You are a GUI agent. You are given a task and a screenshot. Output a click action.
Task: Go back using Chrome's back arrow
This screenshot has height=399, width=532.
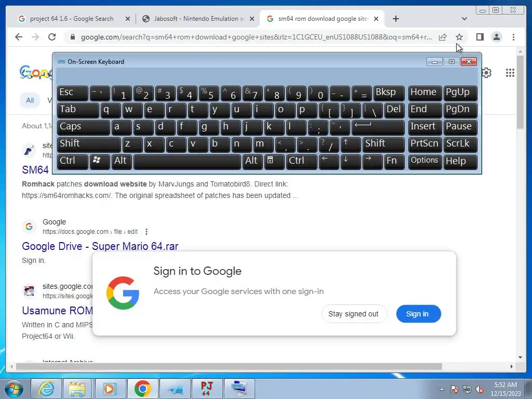19,37
